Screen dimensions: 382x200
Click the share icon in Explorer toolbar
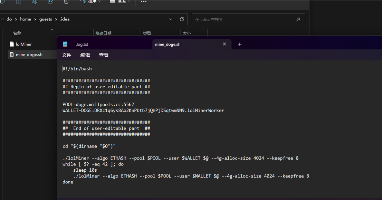click(x=50, y=2)
